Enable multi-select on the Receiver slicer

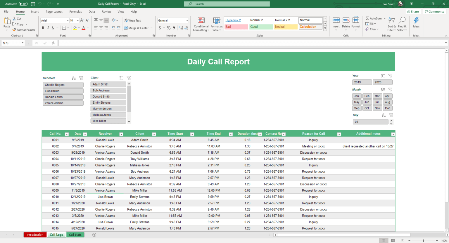coord(73,78)
